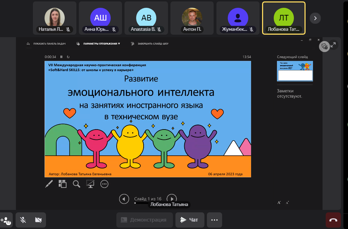
Task: Toggle the camera on/off button
Action: [x=38, y=220]
